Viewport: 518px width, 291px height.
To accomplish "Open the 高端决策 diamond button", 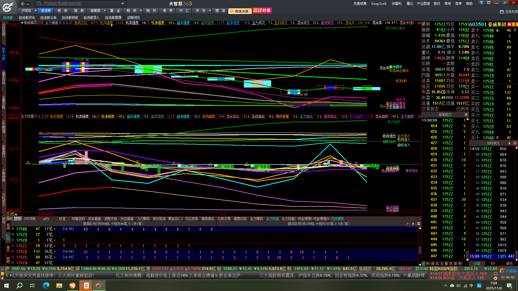I will point(240,11).
